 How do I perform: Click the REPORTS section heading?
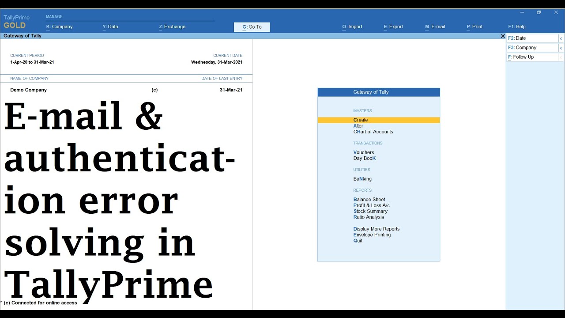coord(362,190)
